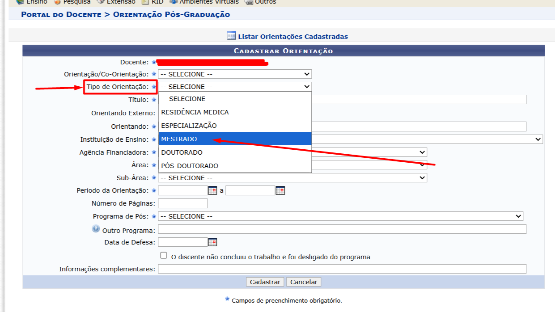This screenshot has height=312, width=555.
Task: Open the calendar for the orientation end date
Action: pos(280,190)
